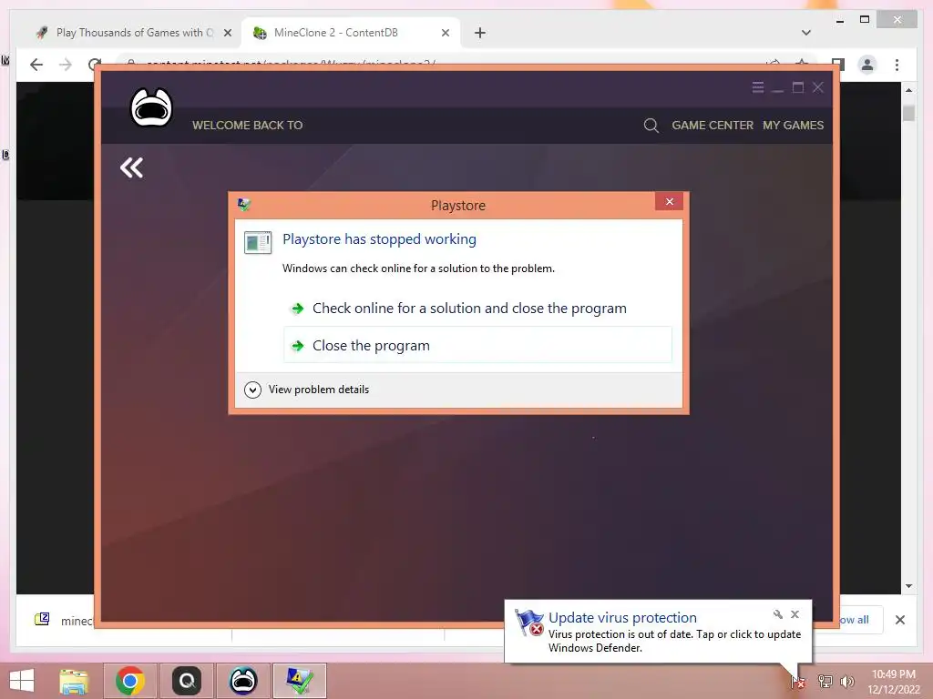Open GAME CENTER section
Image resolution: width=933 pixels, height=699 pixels.
coord(713,126)
